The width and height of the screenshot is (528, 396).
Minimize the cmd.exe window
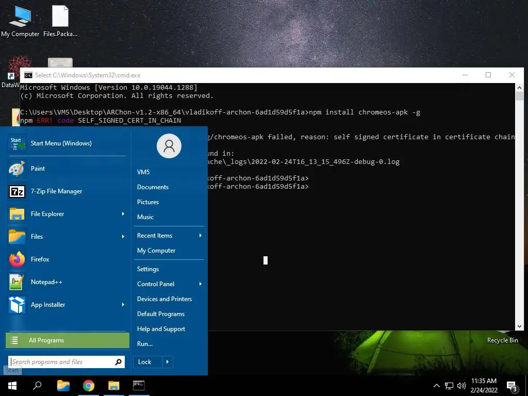(x=465, y=75)
